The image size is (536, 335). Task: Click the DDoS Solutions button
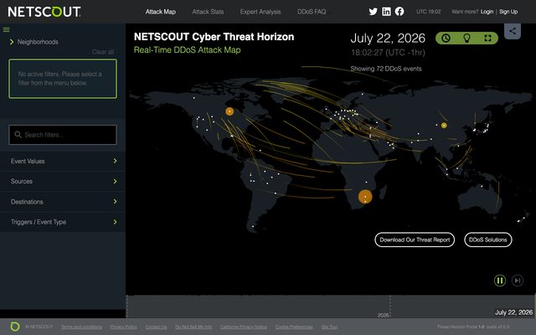487,240
